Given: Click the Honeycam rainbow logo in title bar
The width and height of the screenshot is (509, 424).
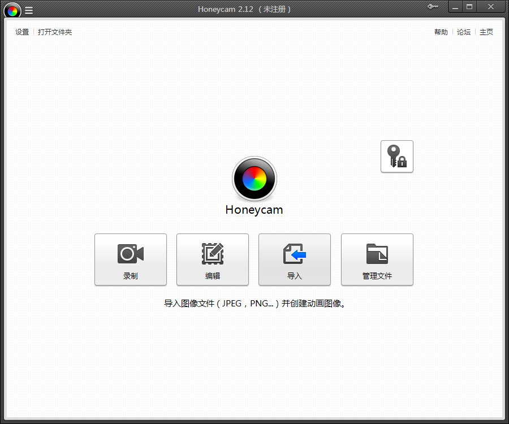Looking at the screenshot, I should point(12,11).
